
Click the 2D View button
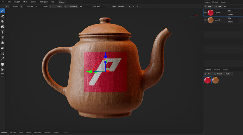click(218, 6)
